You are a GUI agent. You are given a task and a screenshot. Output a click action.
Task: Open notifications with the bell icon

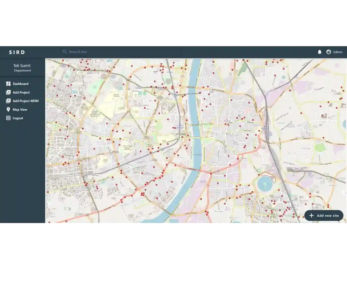(x=320, y=52)
